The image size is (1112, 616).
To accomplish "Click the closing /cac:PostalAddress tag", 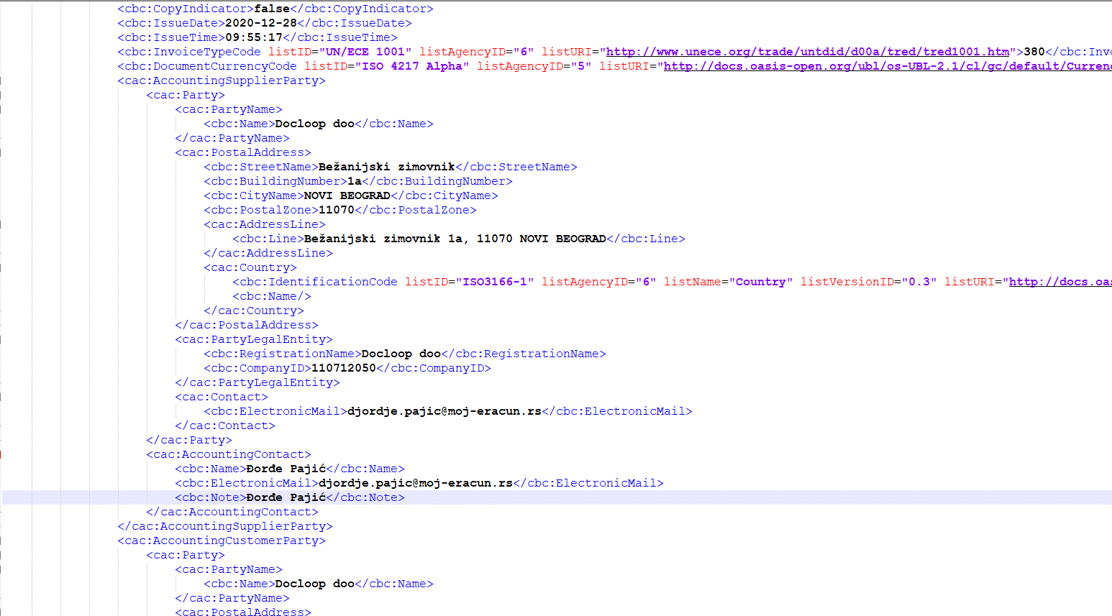I will (x=247, y=325).
